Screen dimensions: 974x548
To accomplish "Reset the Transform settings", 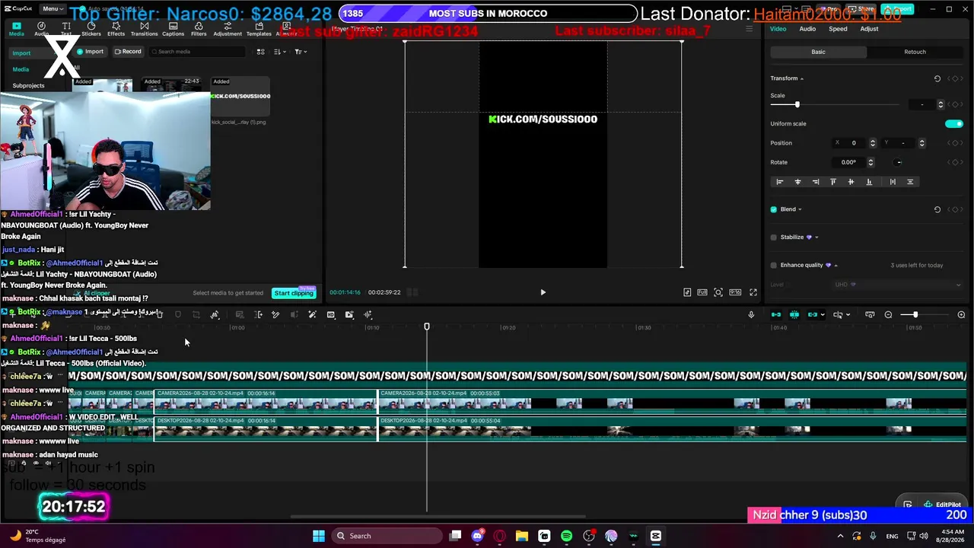I will [x=937, y=78].
